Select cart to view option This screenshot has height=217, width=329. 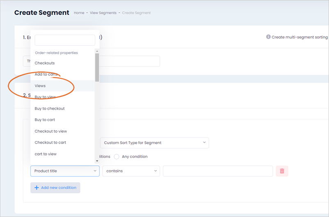62,154
